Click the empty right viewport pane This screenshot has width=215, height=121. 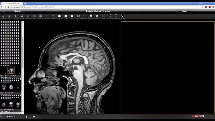coord(168,68)
